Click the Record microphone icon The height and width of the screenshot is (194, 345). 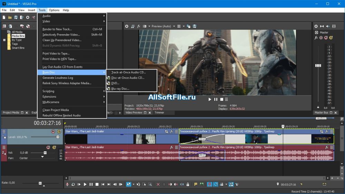coord(67,184)
